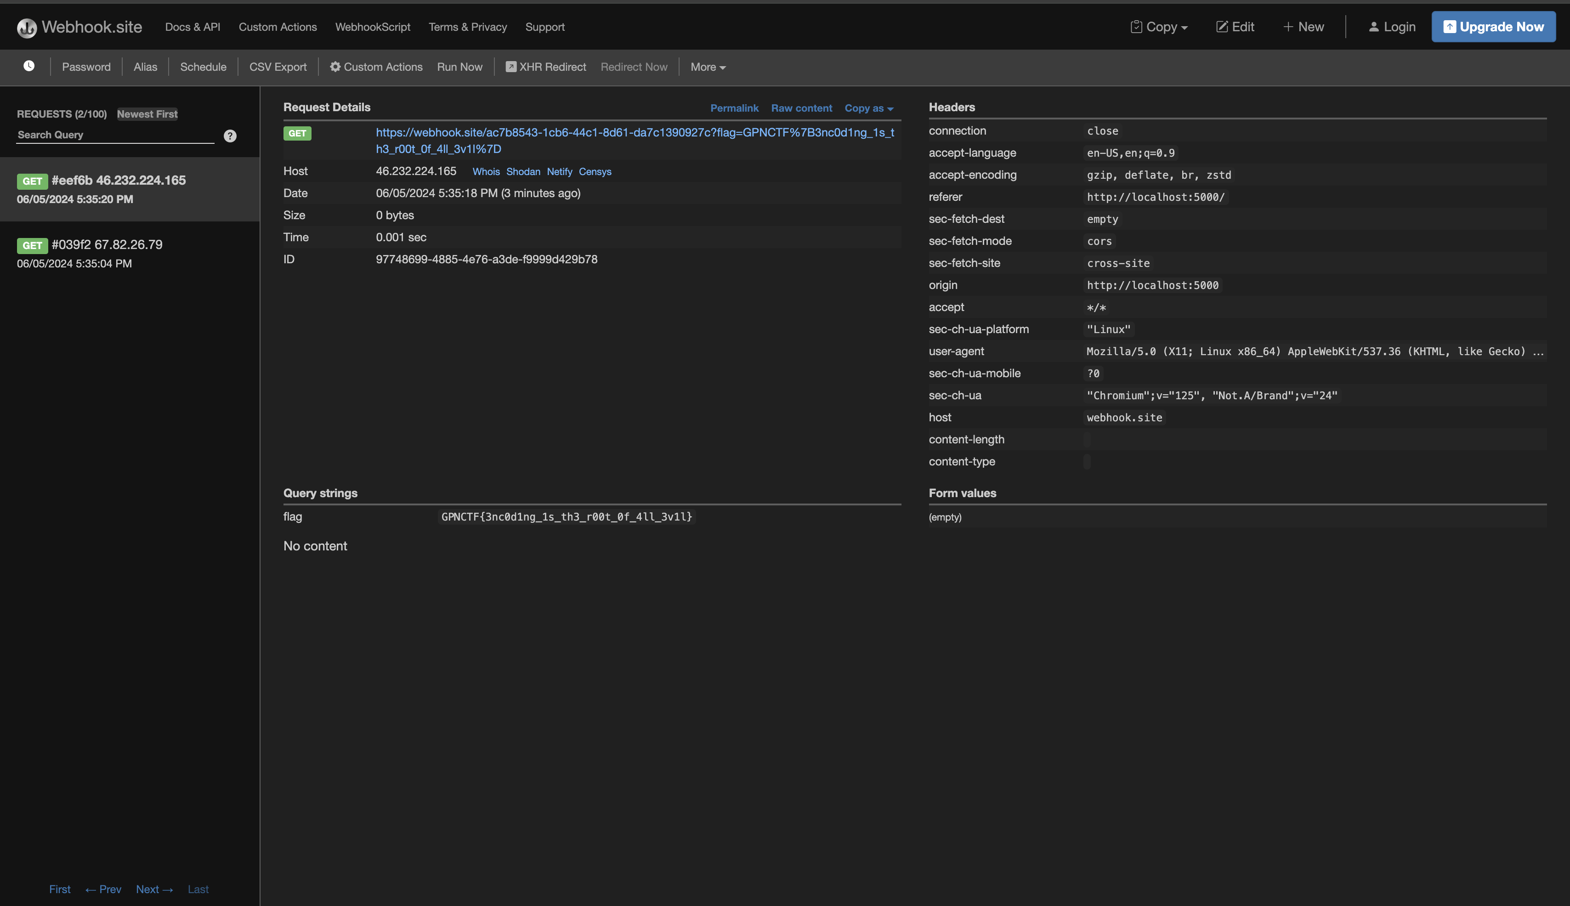This screenshot has height=906, width=1570.
Task: Open Custom Actions in top navigation
Action: [278, 27]
